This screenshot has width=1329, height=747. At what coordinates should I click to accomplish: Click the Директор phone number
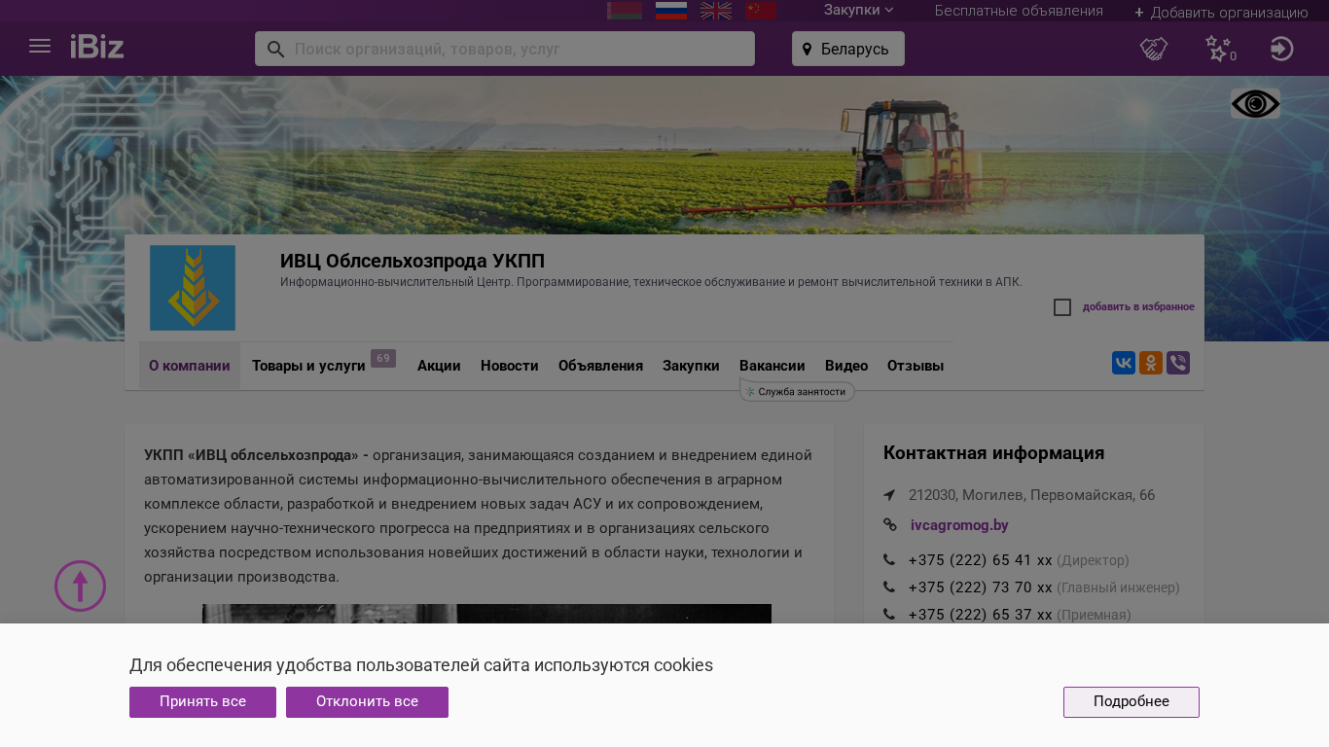coord(980,560)
